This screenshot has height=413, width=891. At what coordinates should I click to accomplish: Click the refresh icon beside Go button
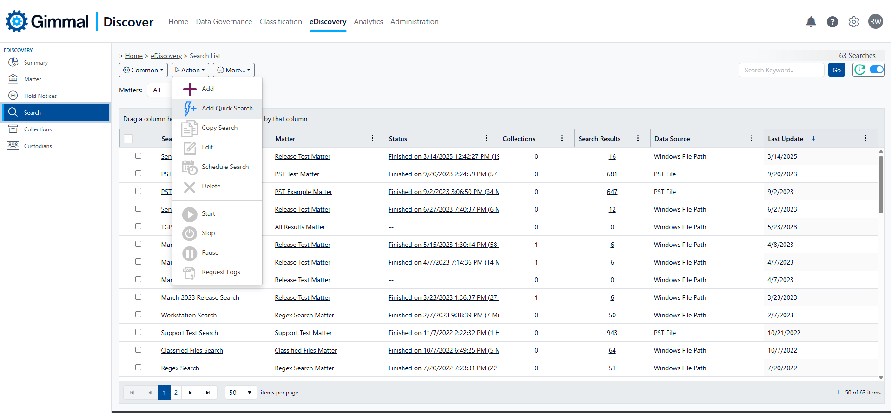coord(860,70)
